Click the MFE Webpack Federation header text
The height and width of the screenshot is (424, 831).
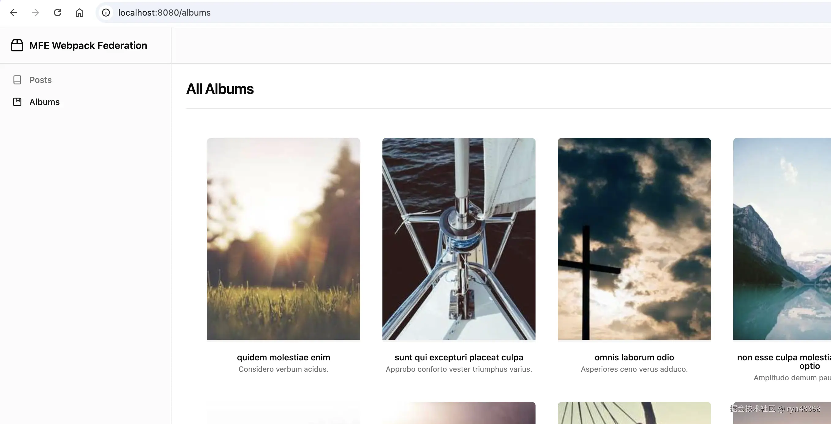[88, 45]
